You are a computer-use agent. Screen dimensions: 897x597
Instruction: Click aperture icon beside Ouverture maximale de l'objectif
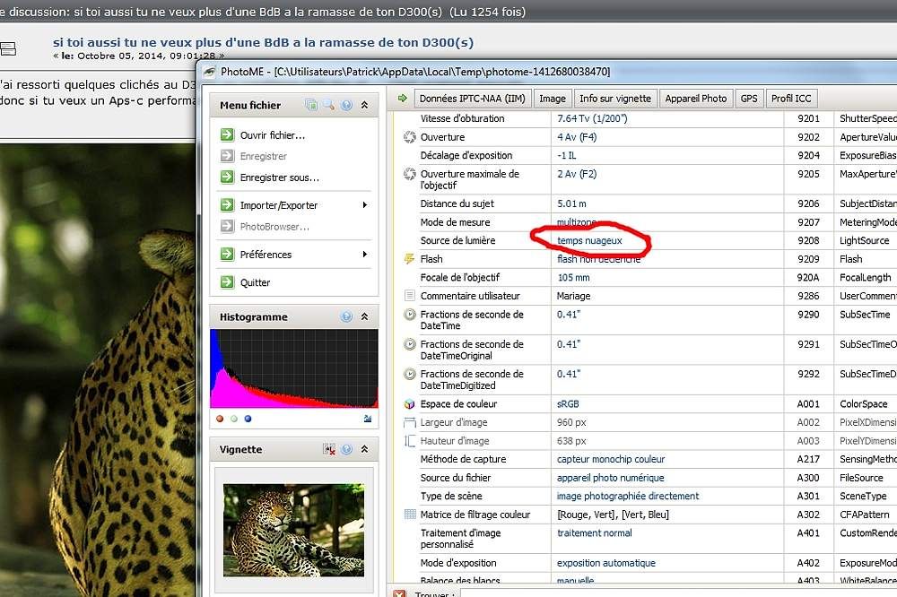point(410,174)
